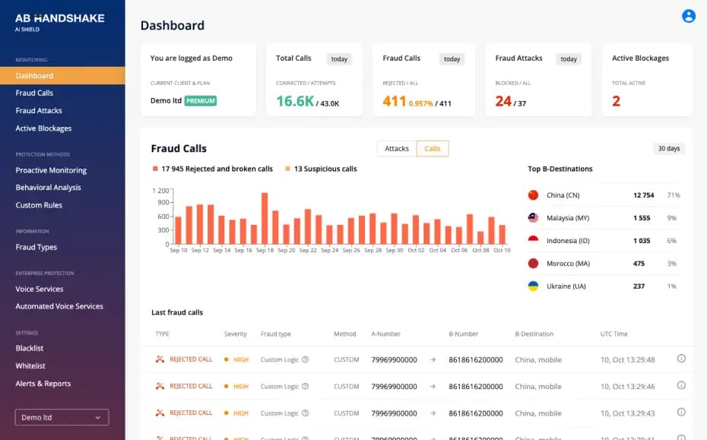Click the China flag icon
This screenshot has width=707, height=440.
(533, 195)
